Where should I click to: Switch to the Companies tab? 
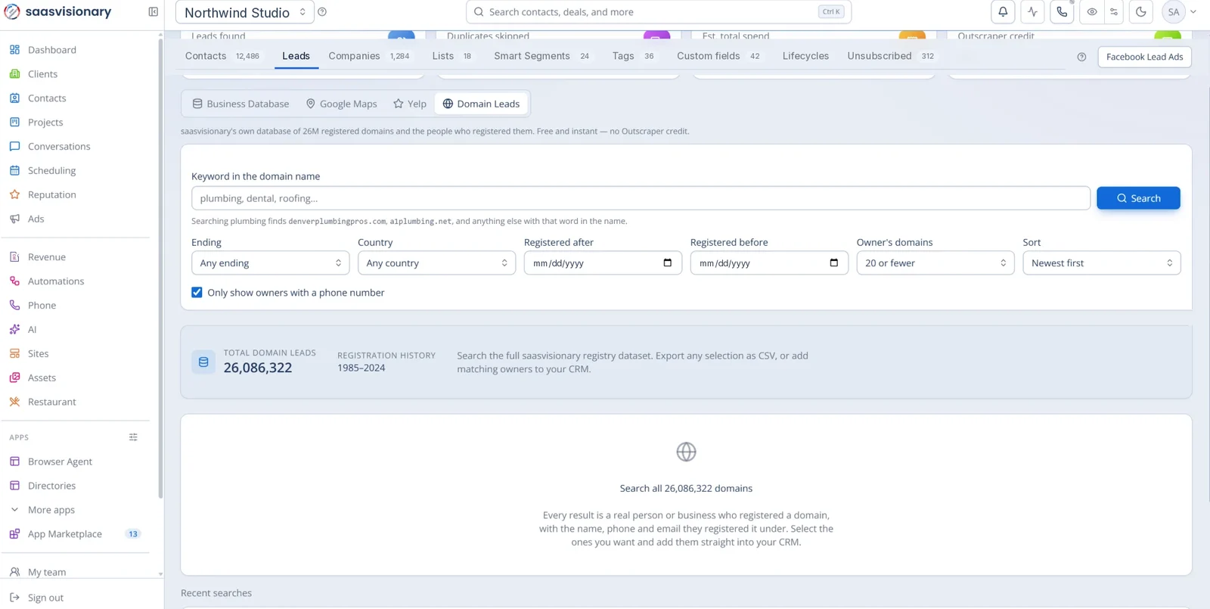click(x=369, y=56)
